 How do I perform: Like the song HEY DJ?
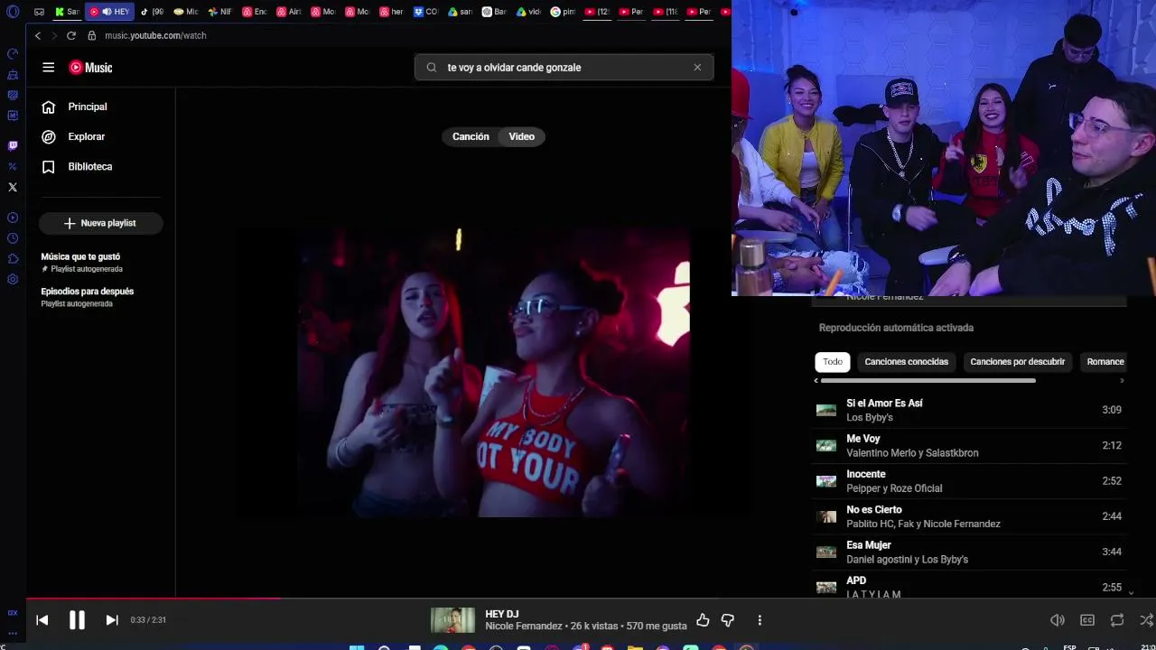pos(703,620)
